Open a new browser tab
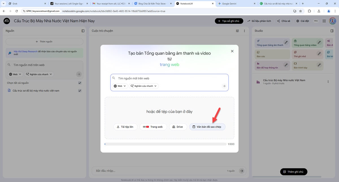The image size is (339, 182). [303, 4]
